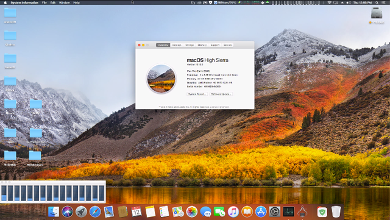This screenshot has height=220, width=390.
Task: Click the High Sierra circular logo image
Action: (x=161, y=79)
